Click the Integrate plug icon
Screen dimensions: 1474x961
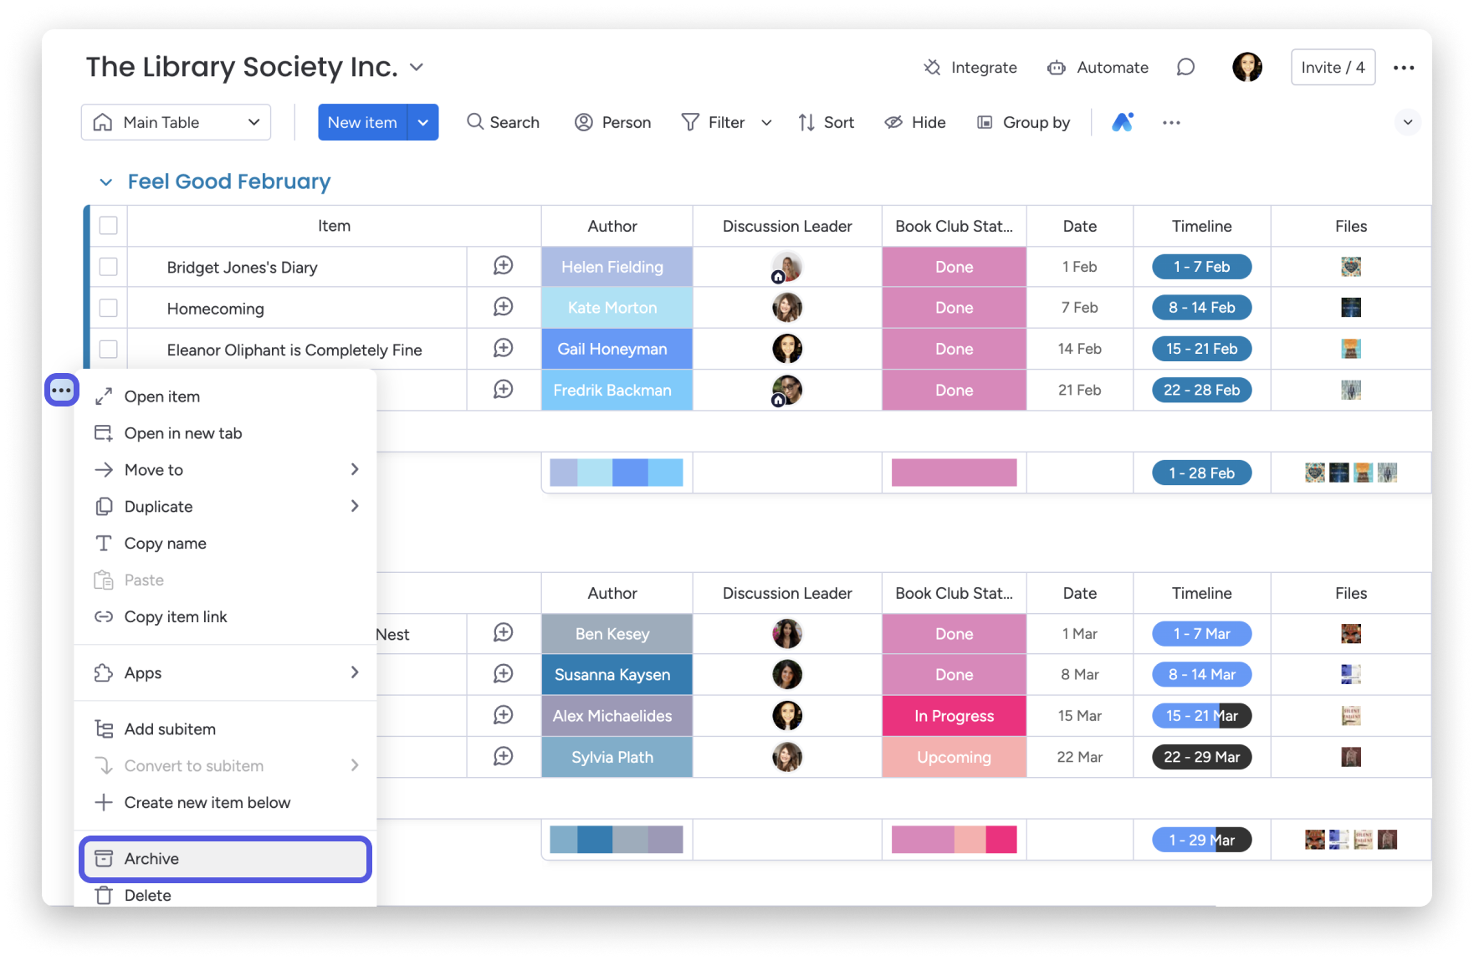932,68
